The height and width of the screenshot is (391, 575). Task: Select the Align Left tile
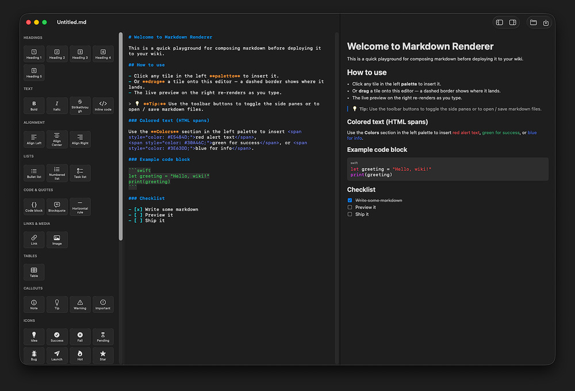(x=34, y=139)
